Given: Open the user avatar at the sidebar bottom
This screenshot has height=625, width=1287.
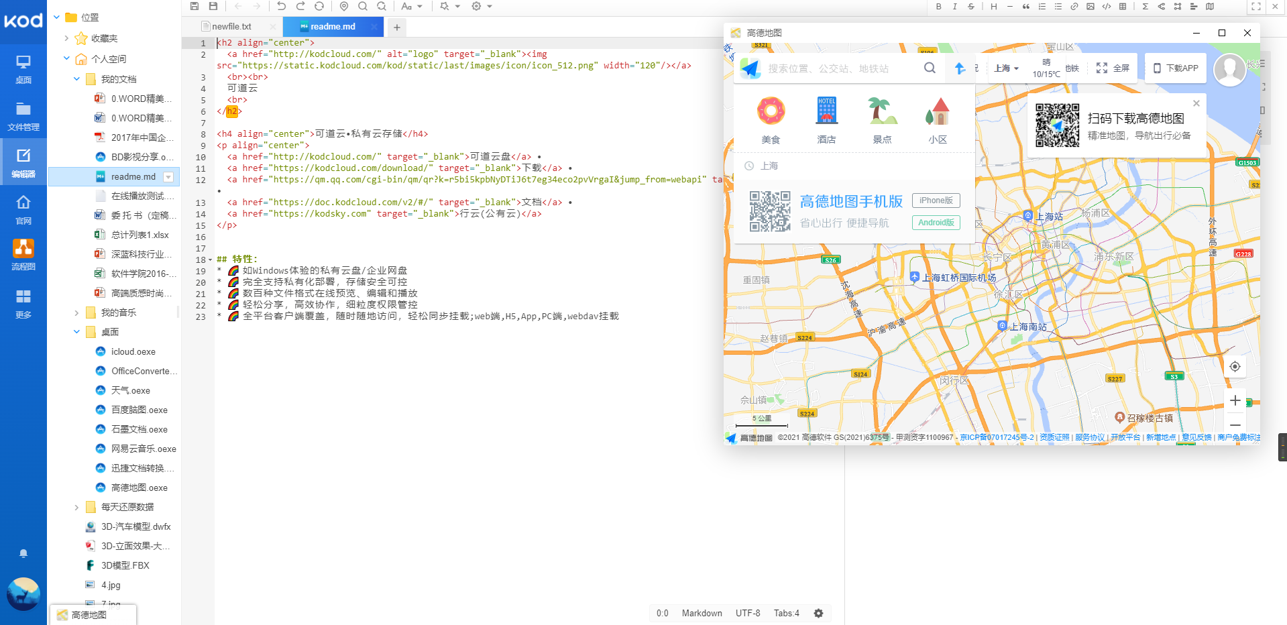Looking at the screenshot, I should [23, 593].
